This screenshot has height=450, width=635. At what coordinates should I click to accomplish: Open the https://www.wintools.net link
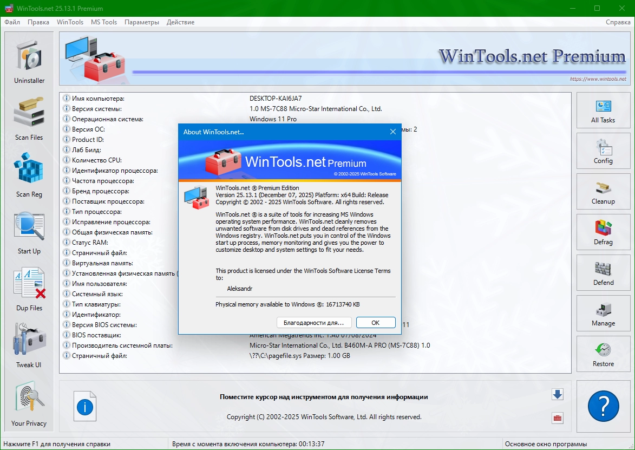click(598, 79)
